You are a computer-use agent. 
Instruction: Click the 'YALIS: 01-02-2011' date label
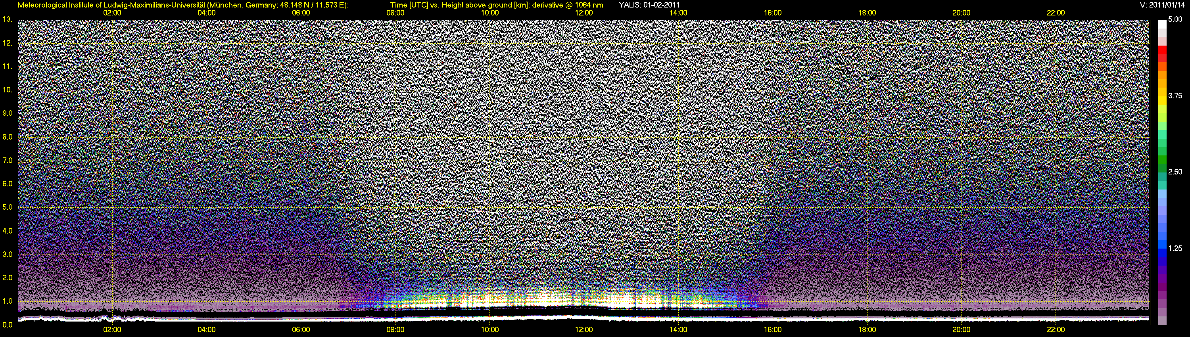point(649,5)
